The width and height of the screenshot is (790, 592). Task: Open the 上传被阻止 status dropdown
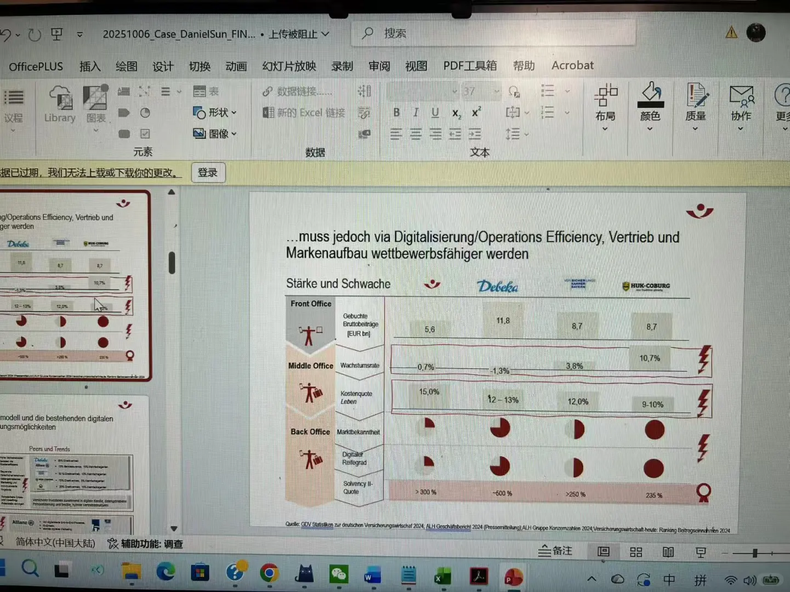click(299, 34)
